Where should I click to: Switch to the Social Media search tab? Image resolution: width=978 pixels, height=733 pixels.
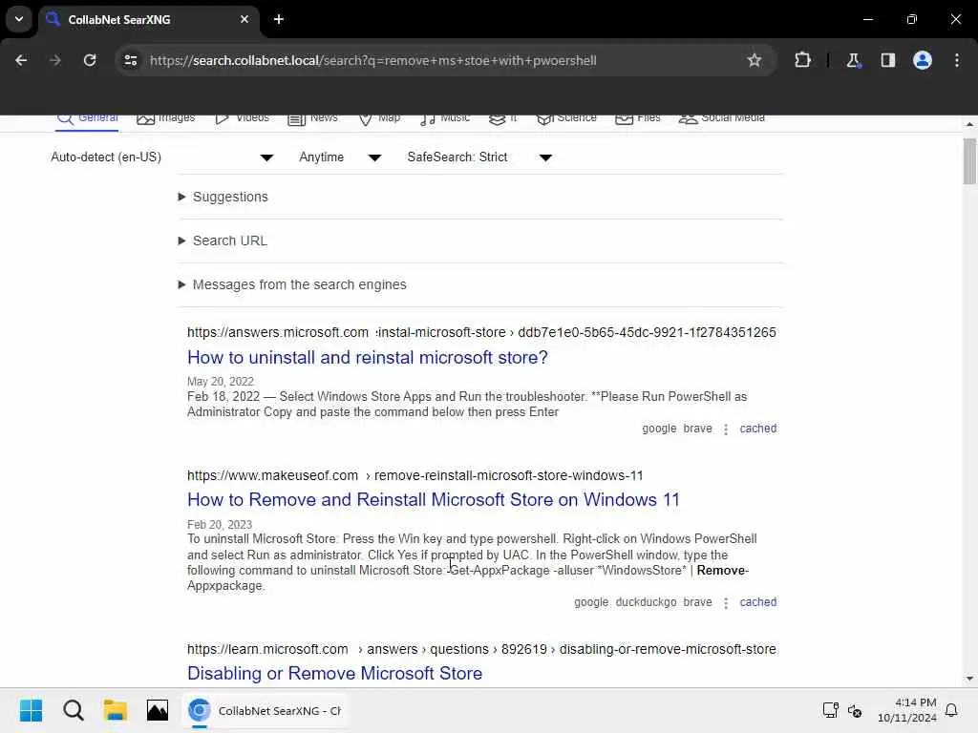click(x=722, y=117)
